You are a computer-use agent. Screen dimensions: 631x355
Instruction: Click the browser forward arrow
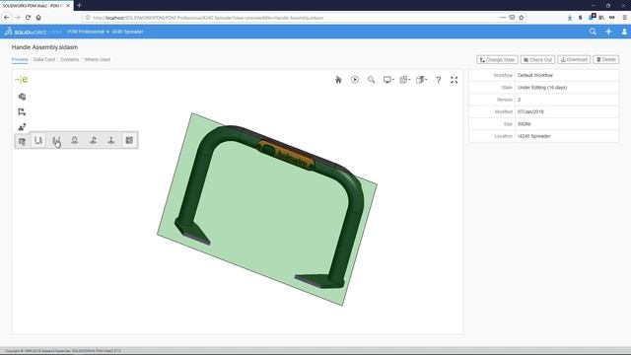[18, 18]
